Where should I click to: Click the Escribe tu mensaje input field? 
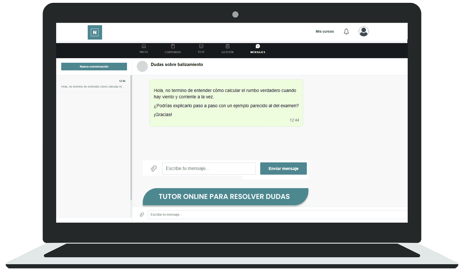coord(208,168)
